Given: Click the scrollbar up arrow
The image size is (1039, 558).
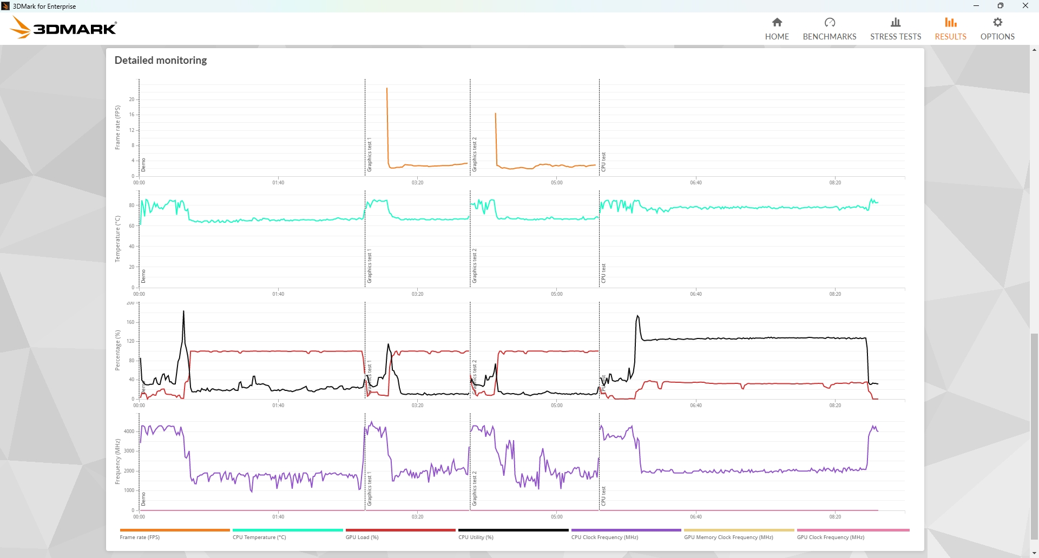Looking at the screenshot, I should click(x=1034, y=50).
